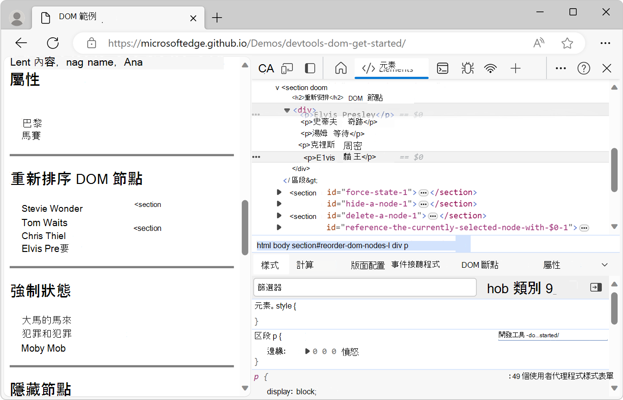
Task: Click the address bar URL
Action: coord(257,43)
